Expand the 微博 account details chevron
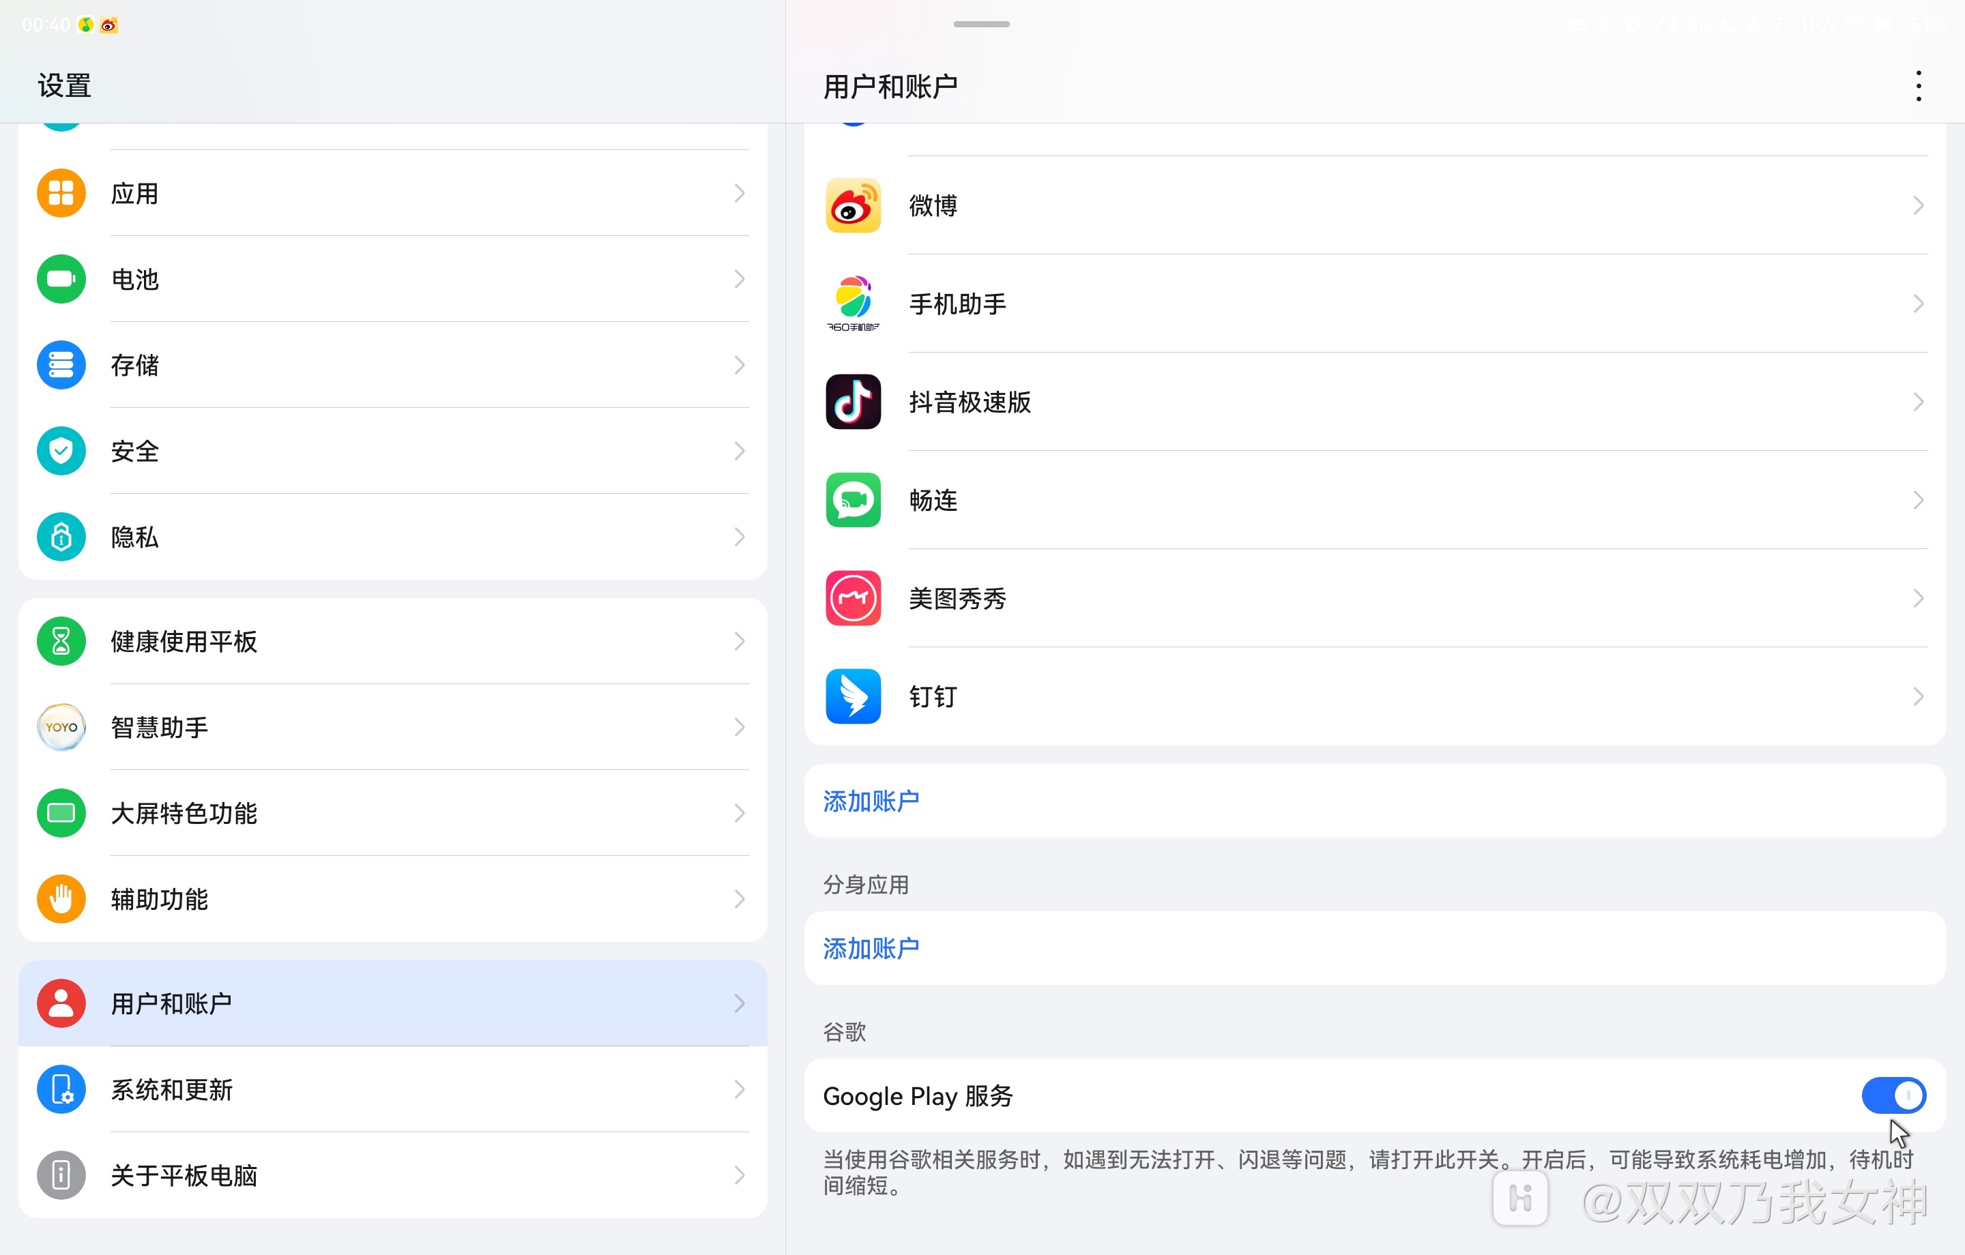Viewport: 1965px width, 1255px height. click(1919, 205)
